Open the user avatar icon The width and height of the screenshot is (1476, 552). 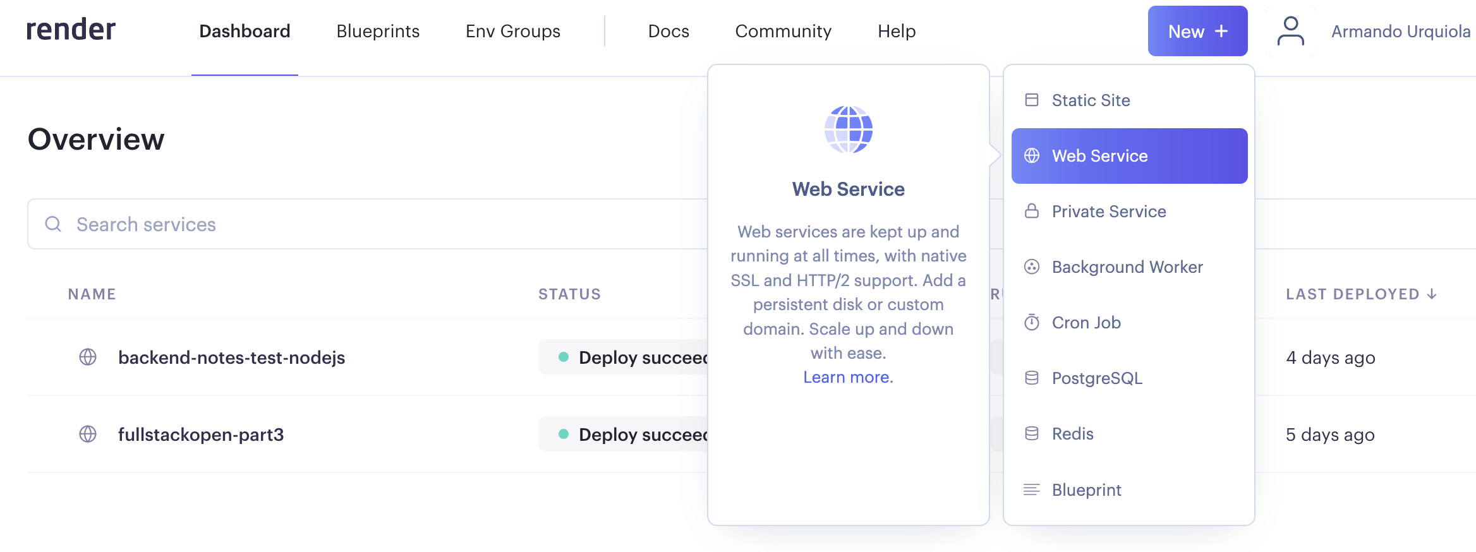[x=1290, y=31]
